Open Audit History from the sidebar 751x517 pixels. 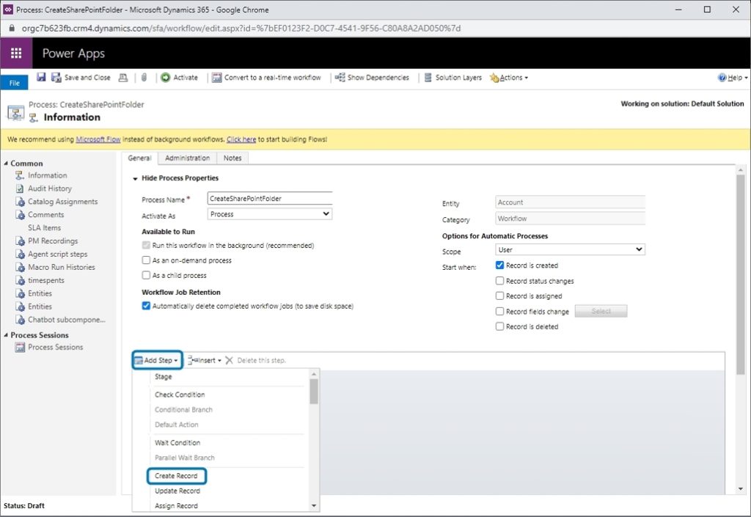pyautogui.click(x=48, y=188)
